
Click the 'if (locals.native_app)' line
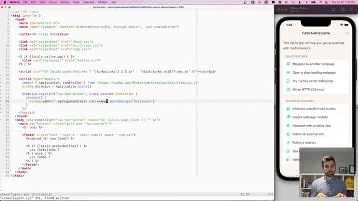pos(46,56)
